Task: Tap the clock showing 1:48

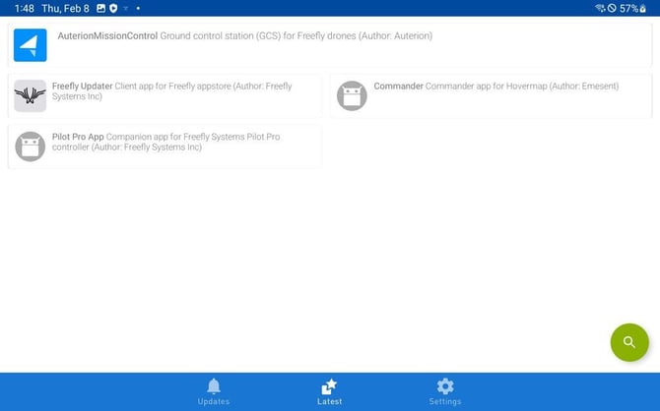Action: pos(24,9)
